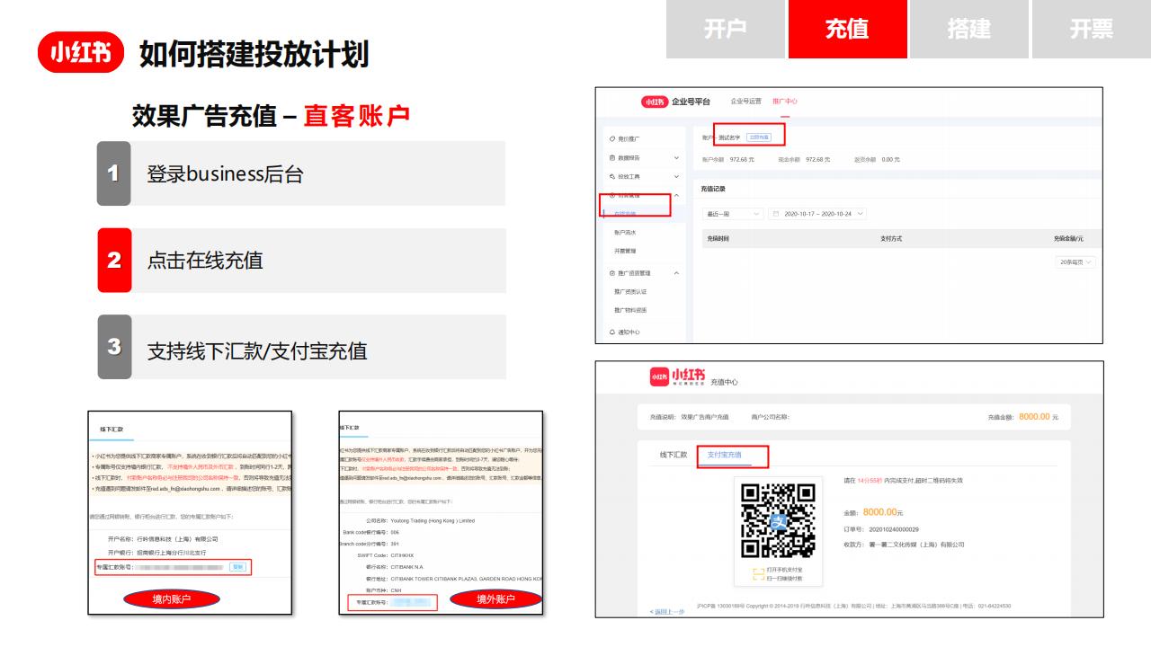Expand the 数据报告 menu chevron
Viewport: 1151px width, 647px height.
[676, 158]
